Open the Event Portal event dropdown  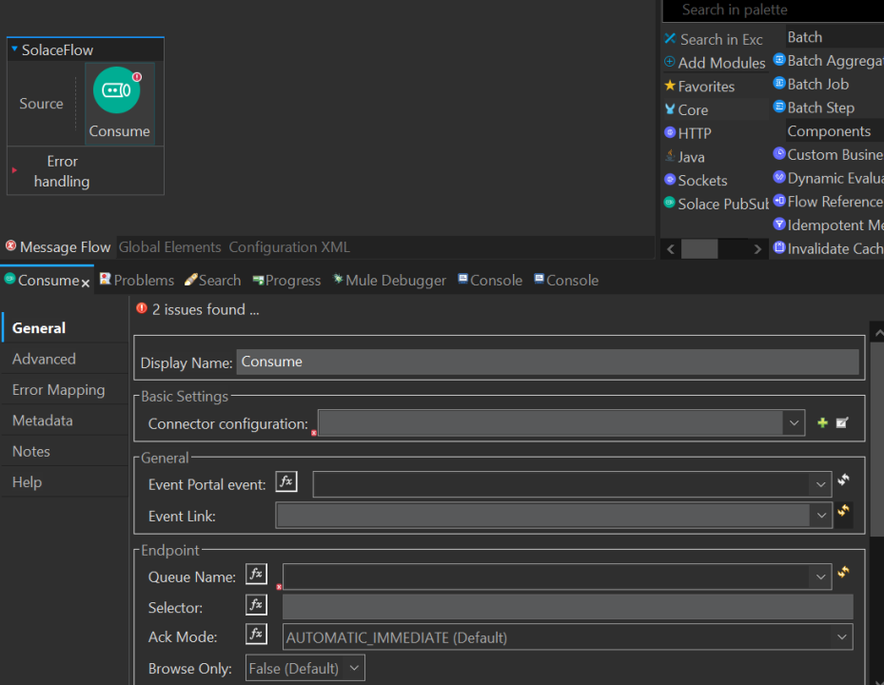820,484
